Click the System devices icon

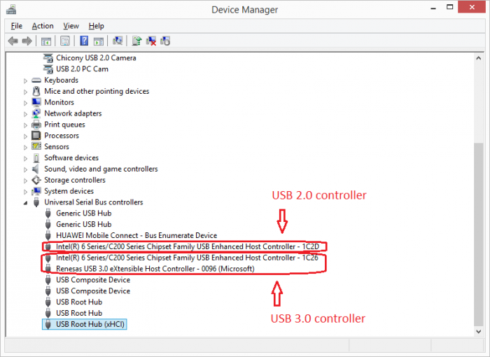pos(36,191)
